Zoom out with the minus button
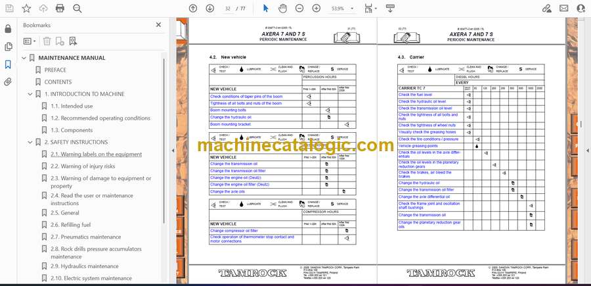The height and width of the screenshot is (286, 591). [x=299, y=9]
